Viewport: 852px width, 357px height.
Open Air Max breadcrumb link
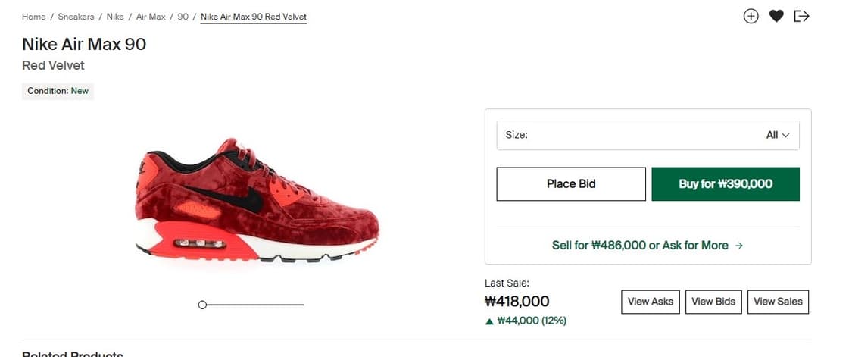pyautogui.click(x=151, y=17)
